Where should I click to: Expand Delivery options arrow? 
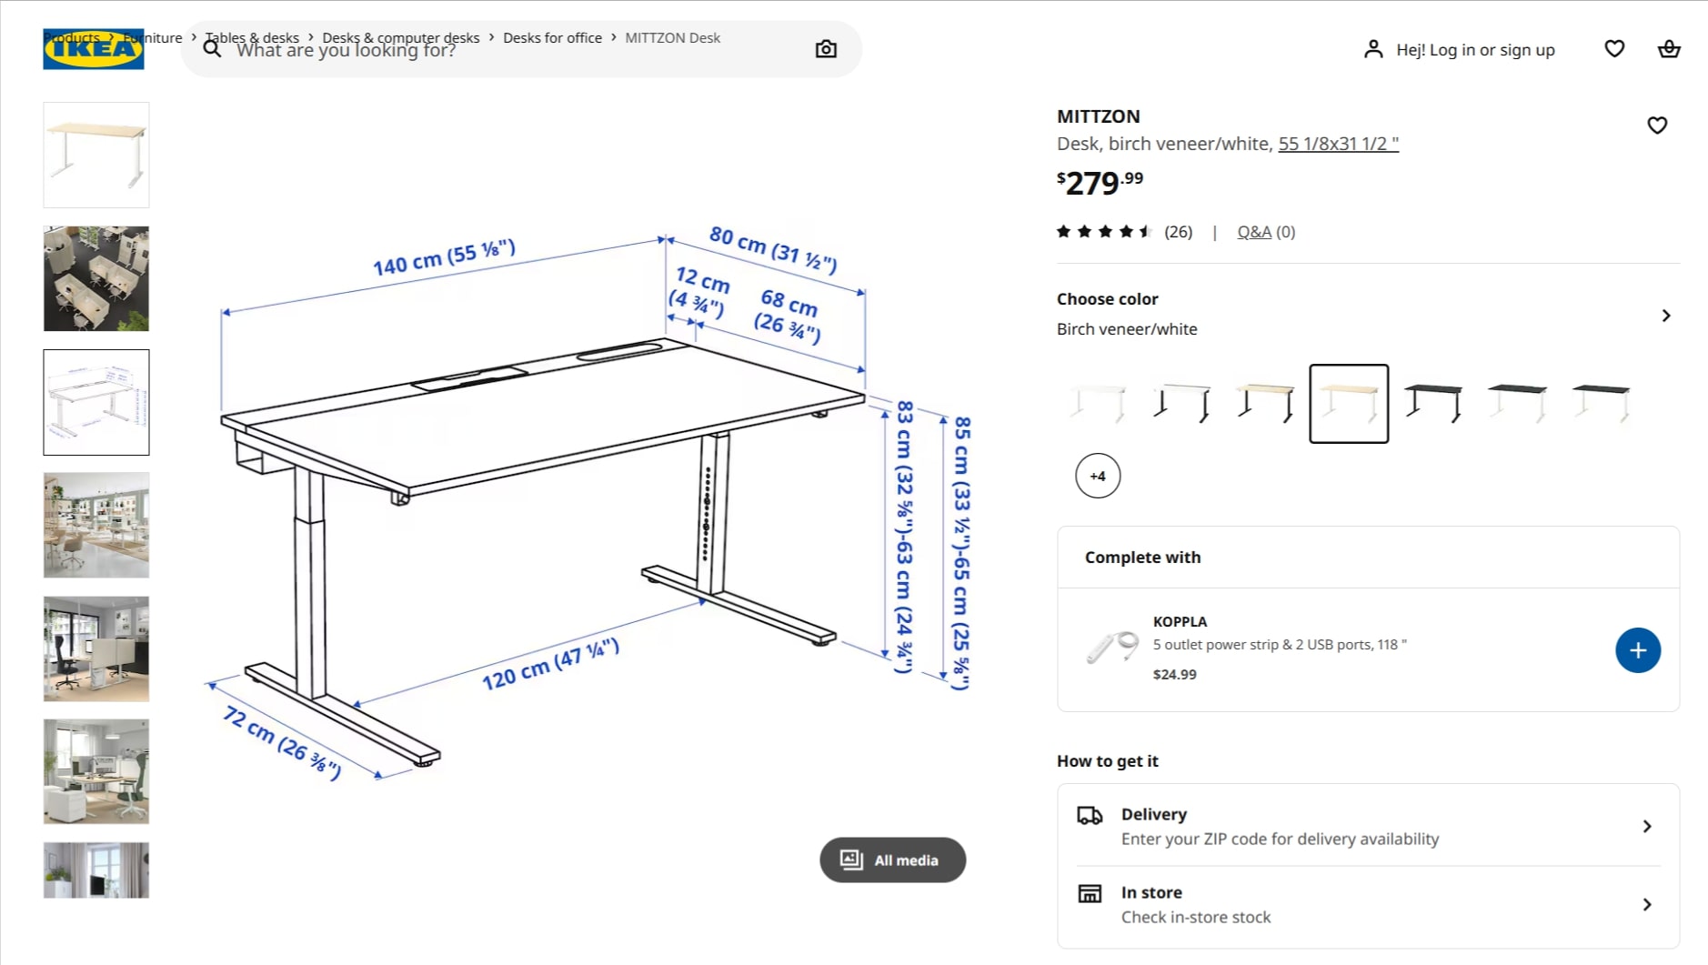click(1647, 827)
